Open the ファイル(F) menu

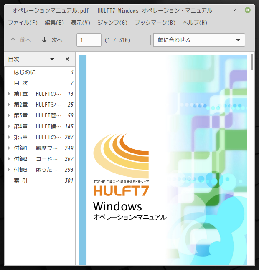tap(23, 22)
